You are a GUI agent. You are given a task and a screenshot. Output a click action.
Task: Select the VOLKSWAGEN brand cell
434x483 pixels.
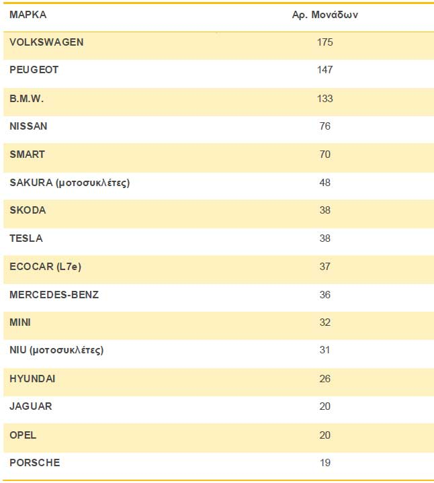click(46, 42)
